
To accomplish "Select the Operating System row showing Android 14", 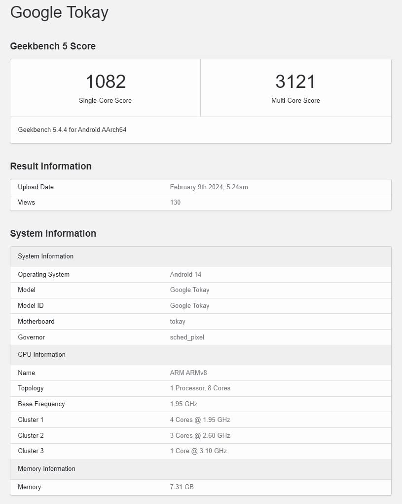I will 185,274.
